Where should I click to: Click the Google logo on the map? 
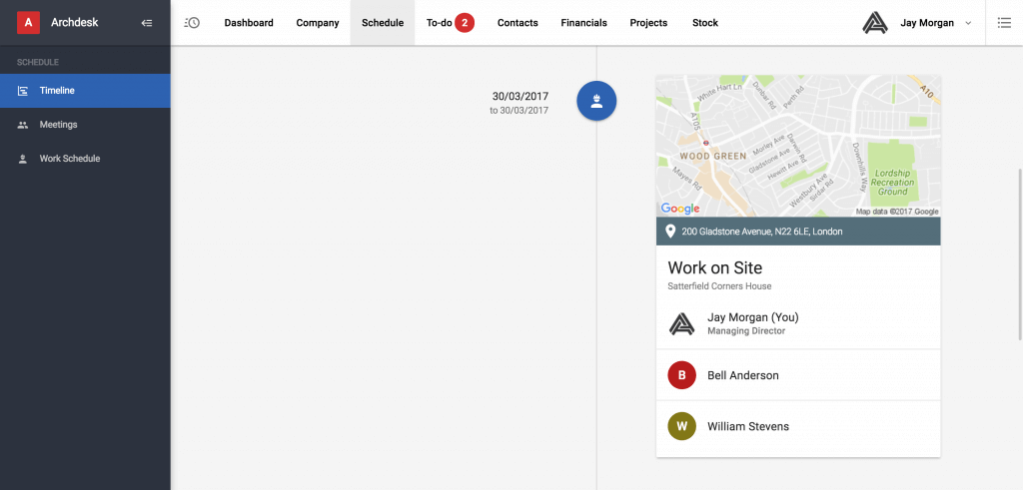[x=679, y=209]
